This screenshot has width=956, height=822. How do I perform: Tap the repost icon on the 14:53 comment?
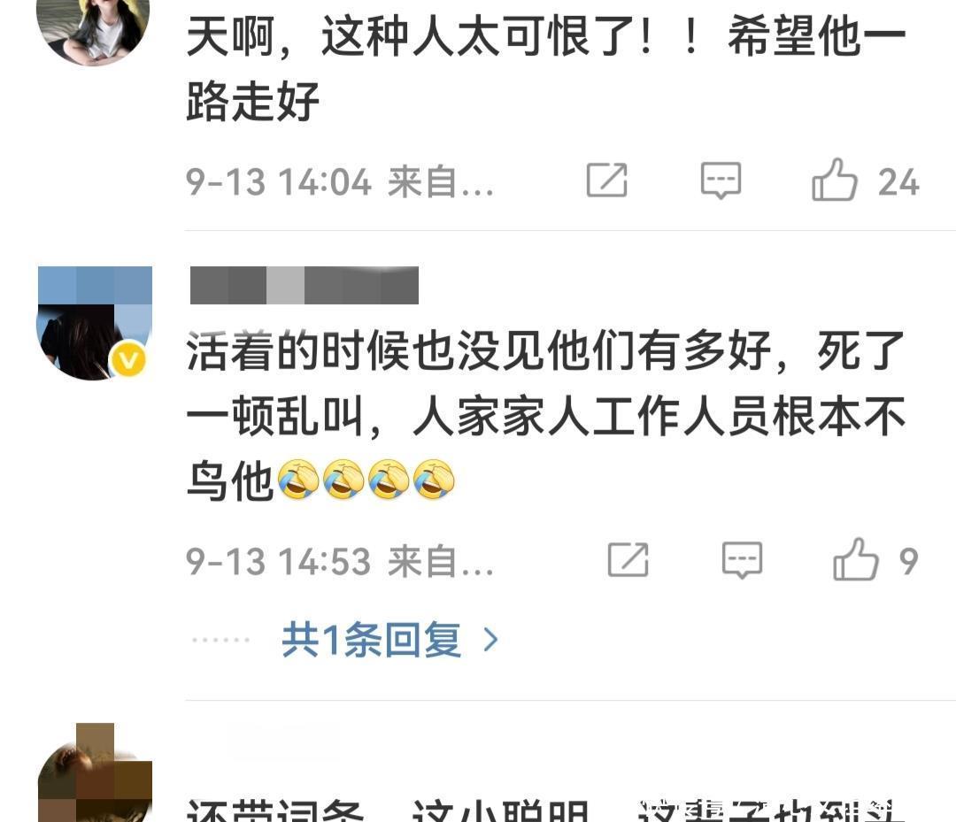[x=628, y=559]
